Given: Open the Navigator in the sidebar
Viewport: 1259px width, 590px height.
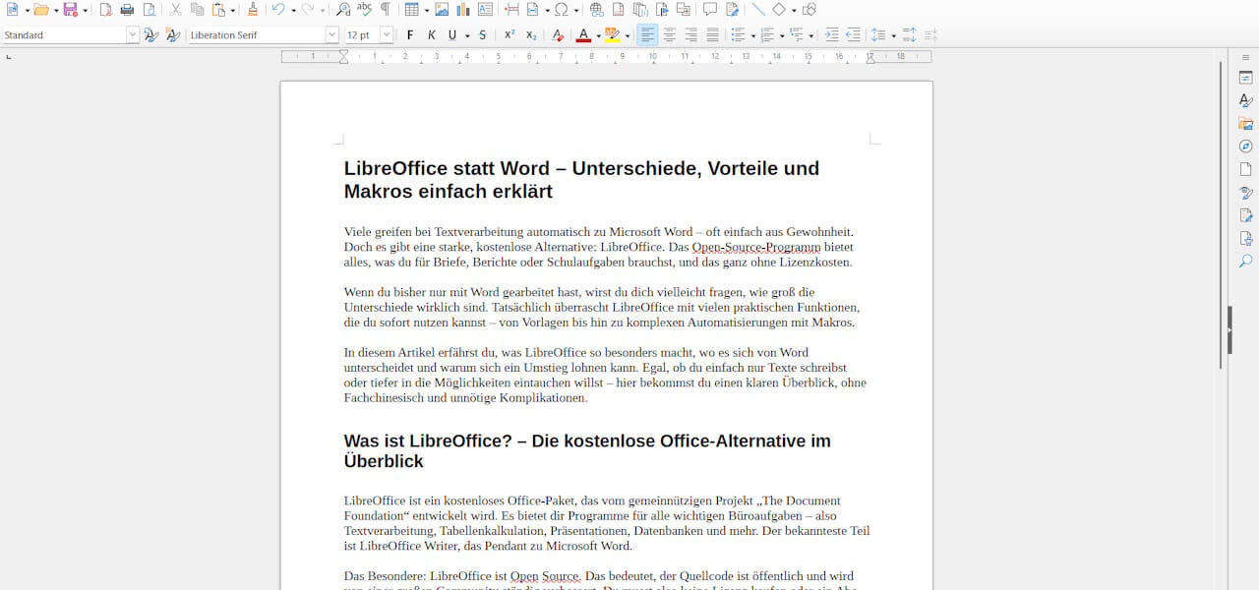Looking at the screenshot, I should pyautogui.click(x=1245, y=147).
